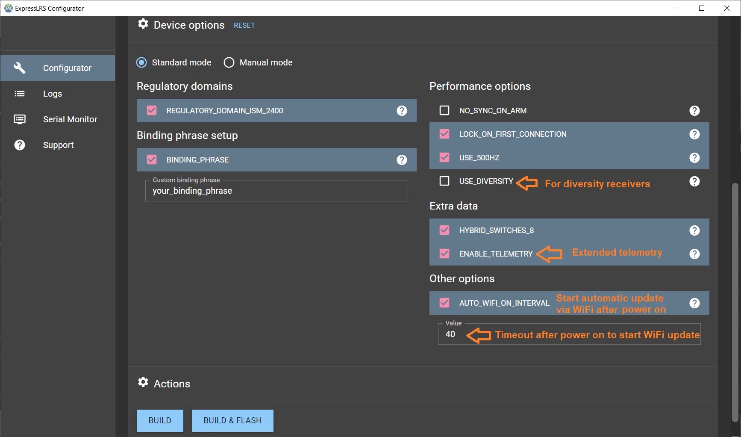Open the Configurator section
741x437 pixels.
(x=58, y=68)
